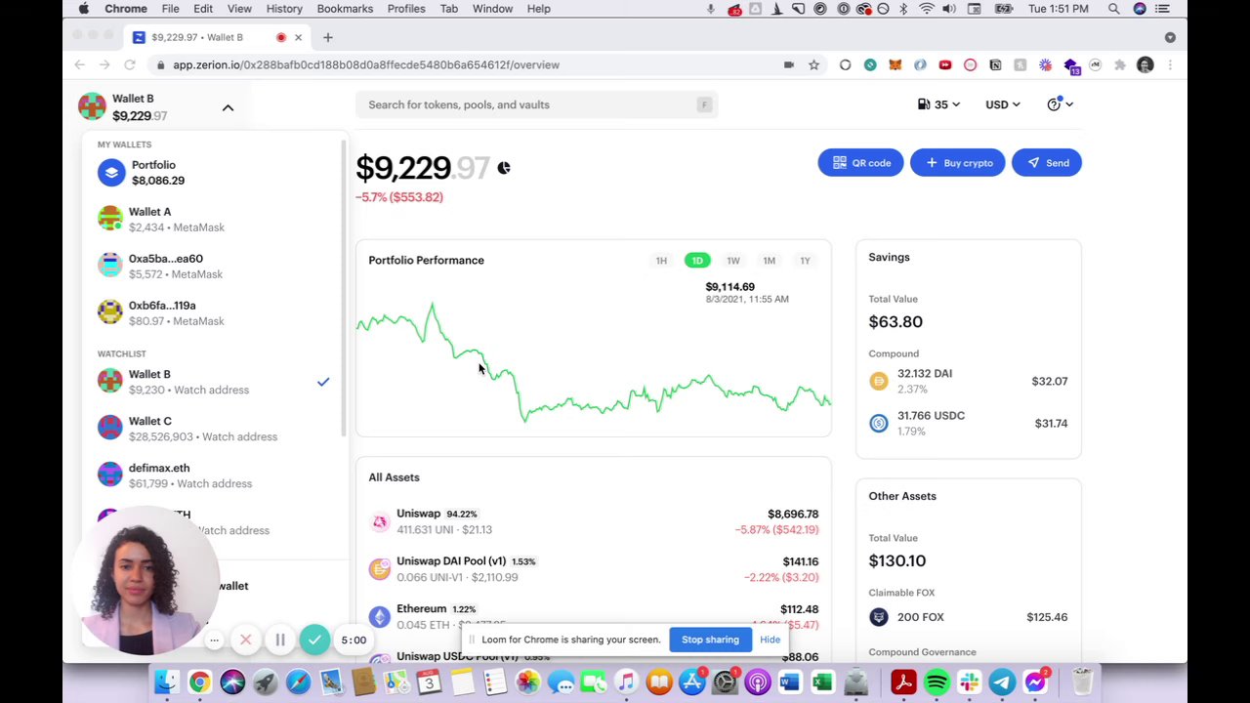
Task: Select the 1D performance range
Action: tap(697, 261)
